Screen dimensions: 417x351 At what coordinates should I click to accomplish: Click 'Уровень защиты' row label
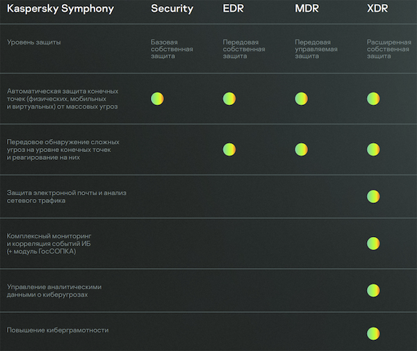pyautogui.click(x=34, y=42)
